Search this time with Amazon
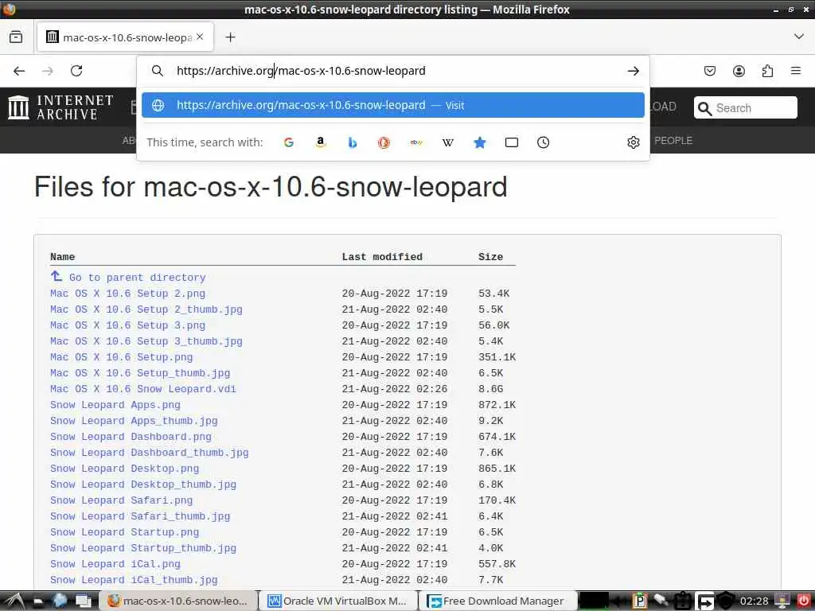 321,142
